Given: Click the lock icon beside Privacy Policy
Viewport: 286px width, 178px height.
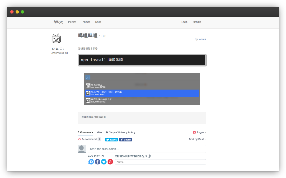Looking at the screenshot, I should [107, 132].
